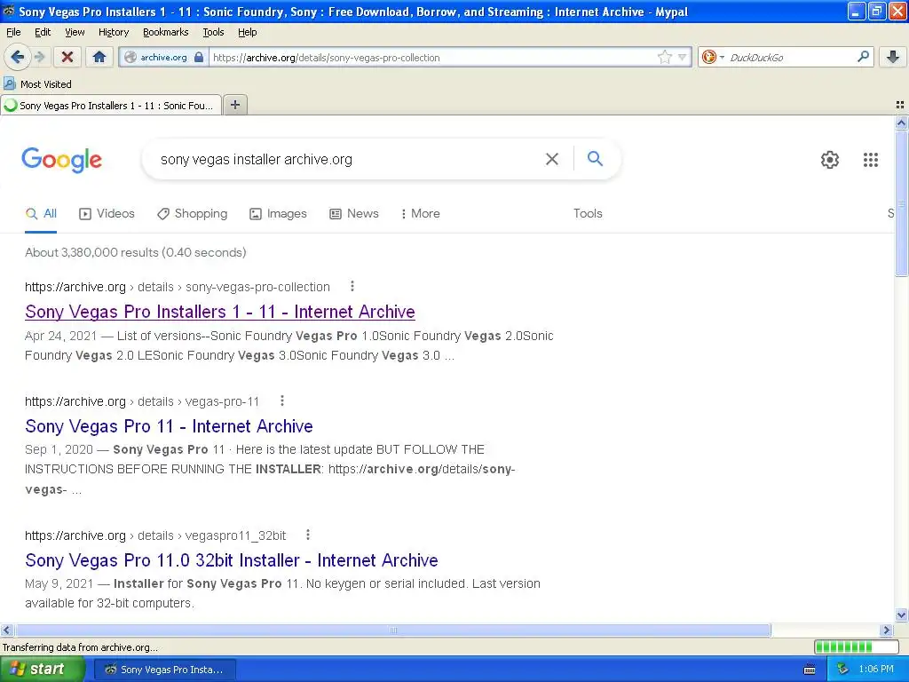909x682 pixels.
Task: Click the About 3,380,000 results text
Action: click(135, 252)
